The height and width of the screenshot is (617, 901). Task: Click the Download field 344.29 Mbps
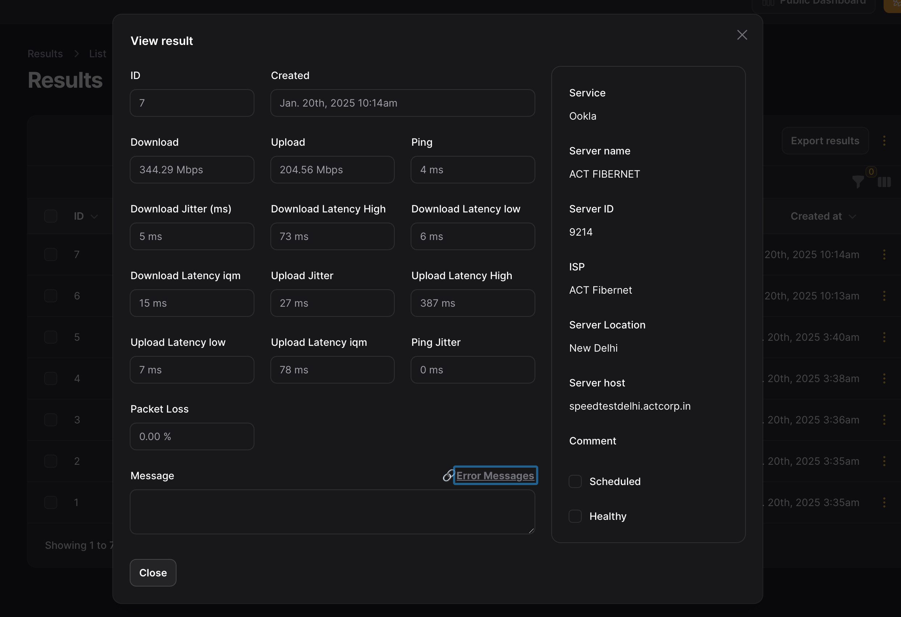192,169
